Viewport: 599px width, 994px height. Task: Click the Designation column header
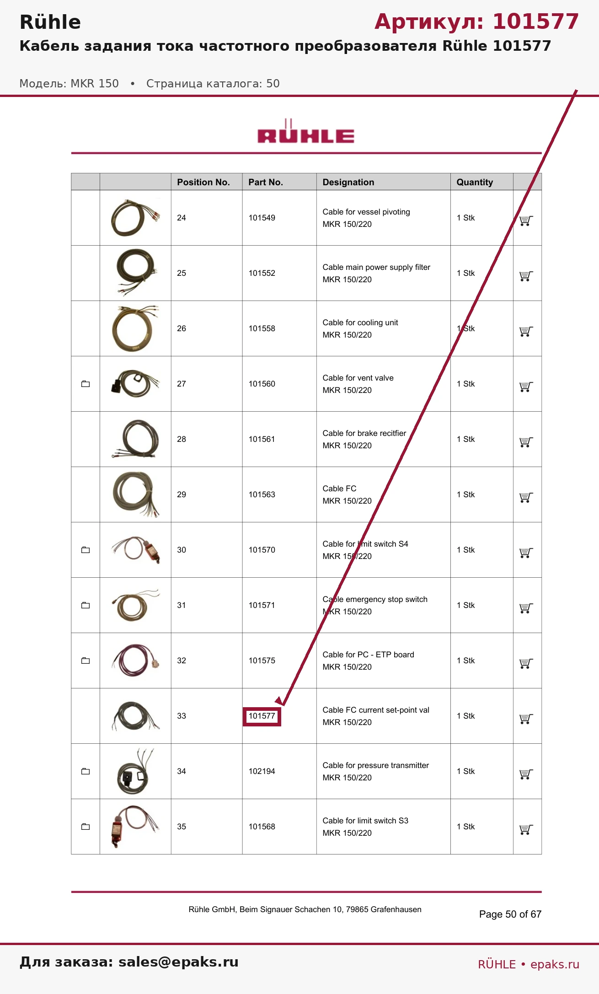pos(348,182)
